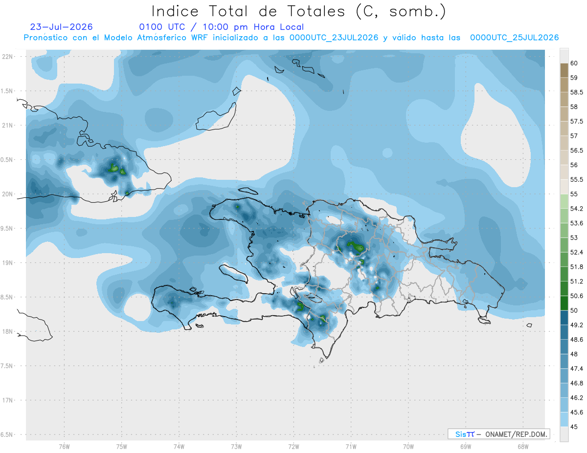Click the '20N' latitude label
587x453 pixels.
pyautogui.click(x=8, y=194)
